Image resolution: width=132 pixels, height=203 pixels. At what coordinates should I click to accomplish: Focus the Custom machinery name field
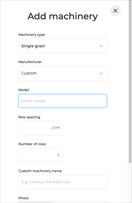62,182
